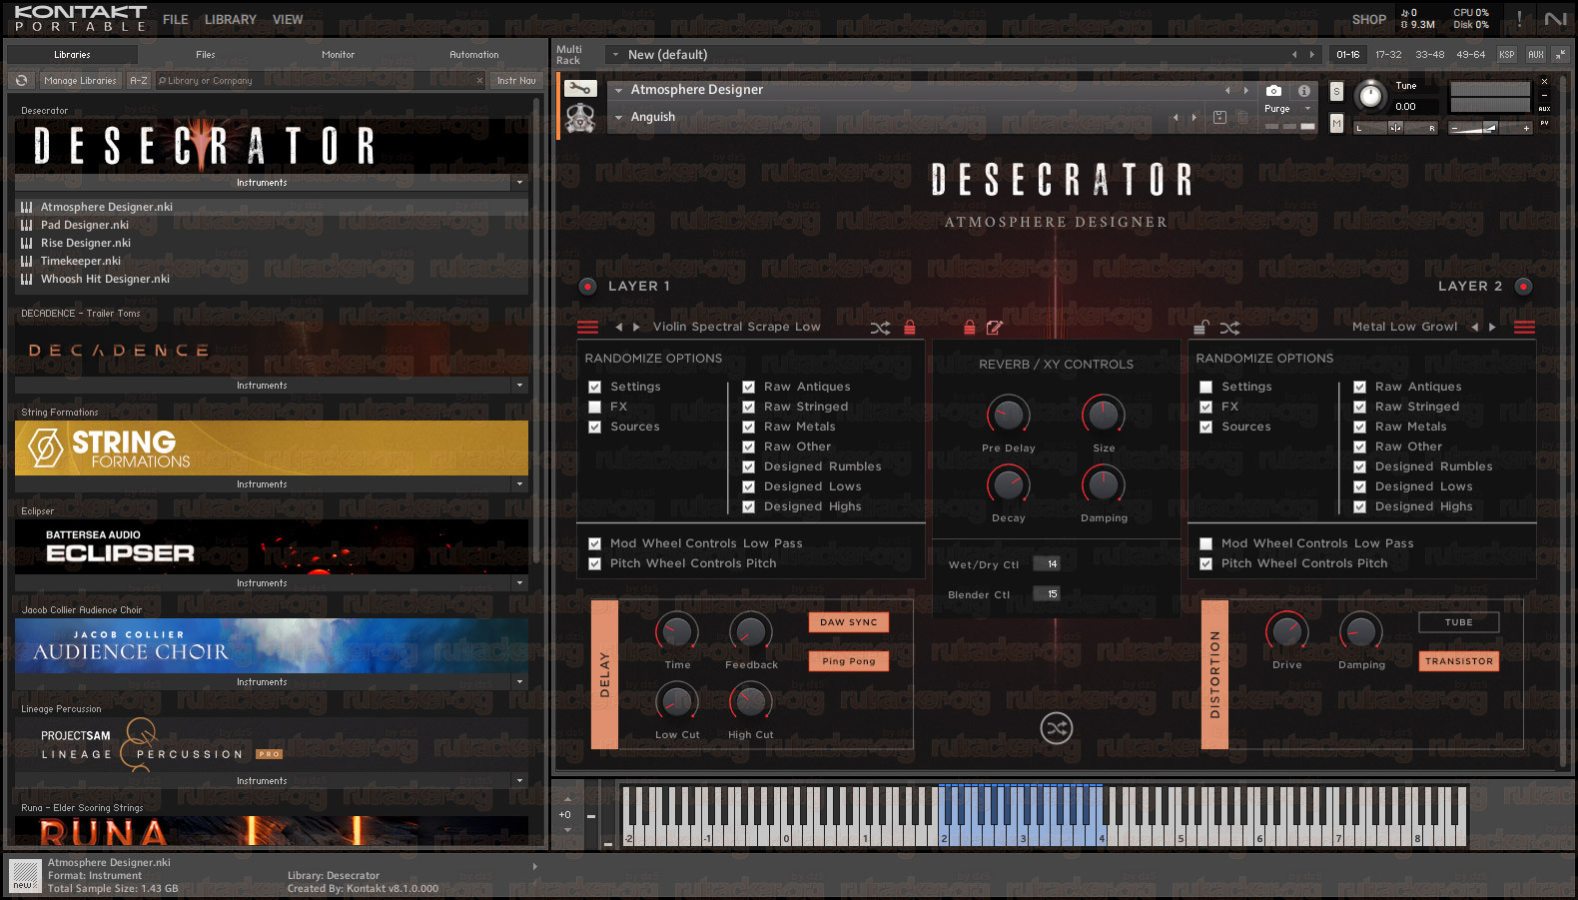
Task: Enable Layer 2 Mod Wheel Controls Low Pass
Action: click(1205, 543)
